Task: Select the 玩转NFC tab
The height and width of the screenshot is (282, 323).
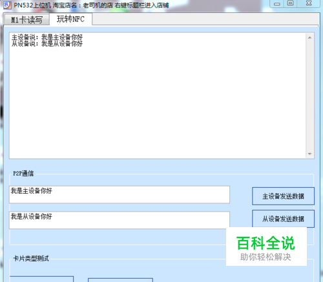Action: (70, 19)
